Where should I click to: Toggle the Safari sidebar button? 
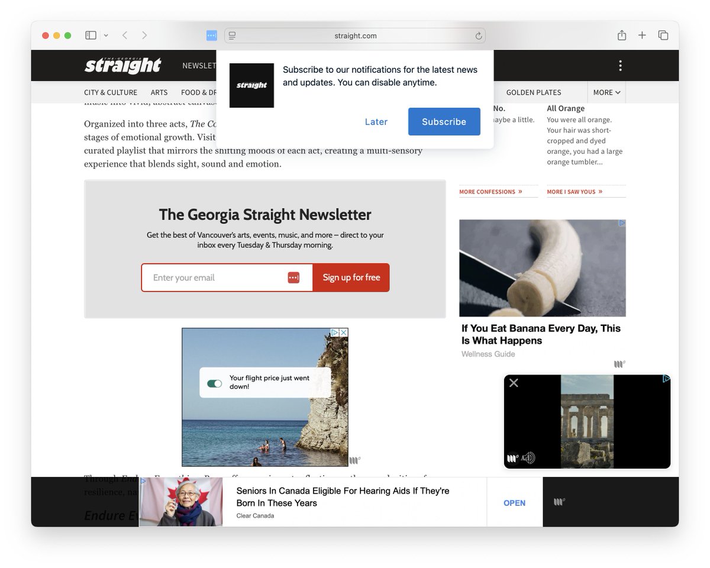91,35
